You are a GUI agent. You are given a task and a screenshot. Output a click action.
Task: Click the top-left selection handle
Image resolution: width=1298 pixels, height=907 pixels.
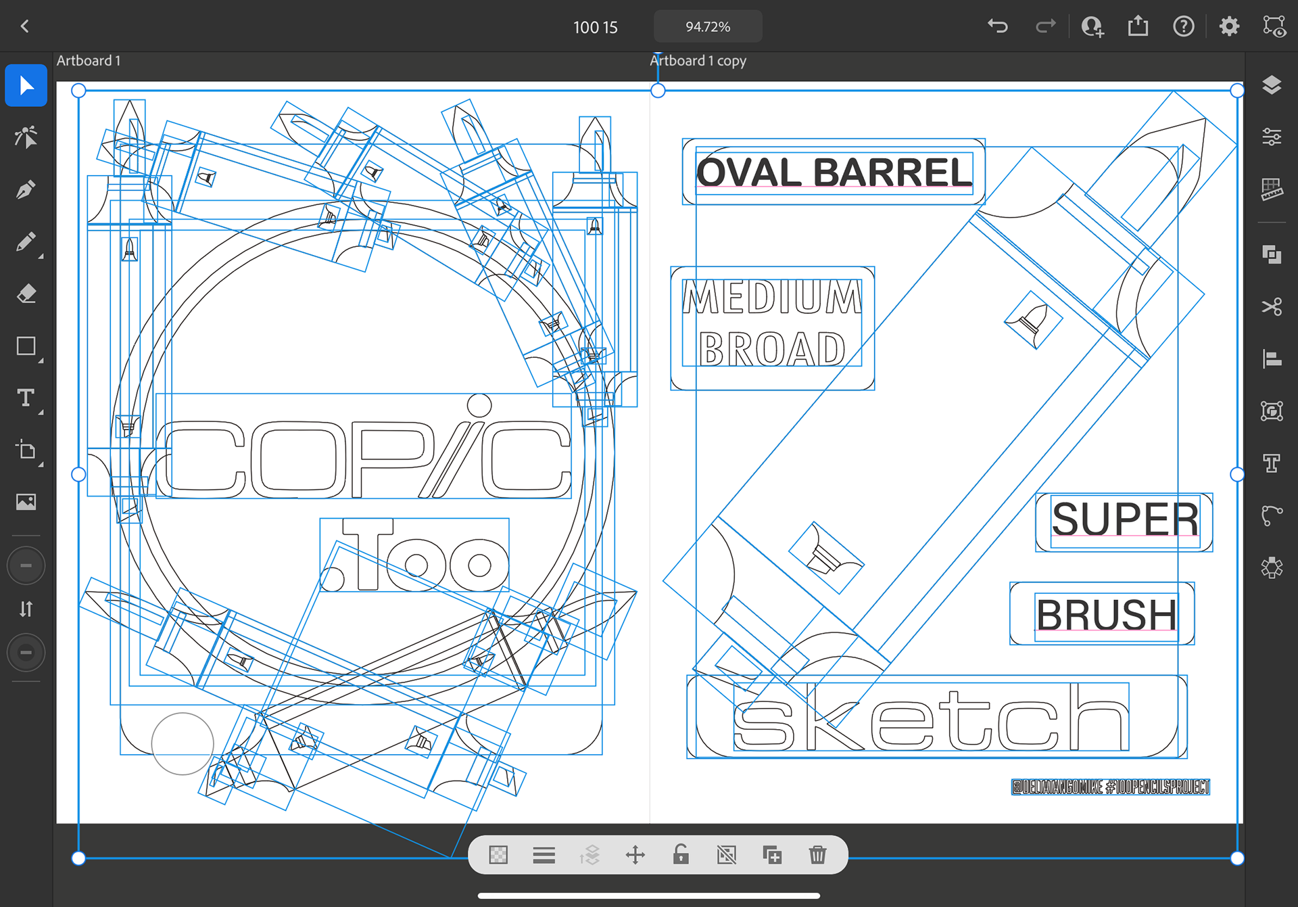point(78,91)
